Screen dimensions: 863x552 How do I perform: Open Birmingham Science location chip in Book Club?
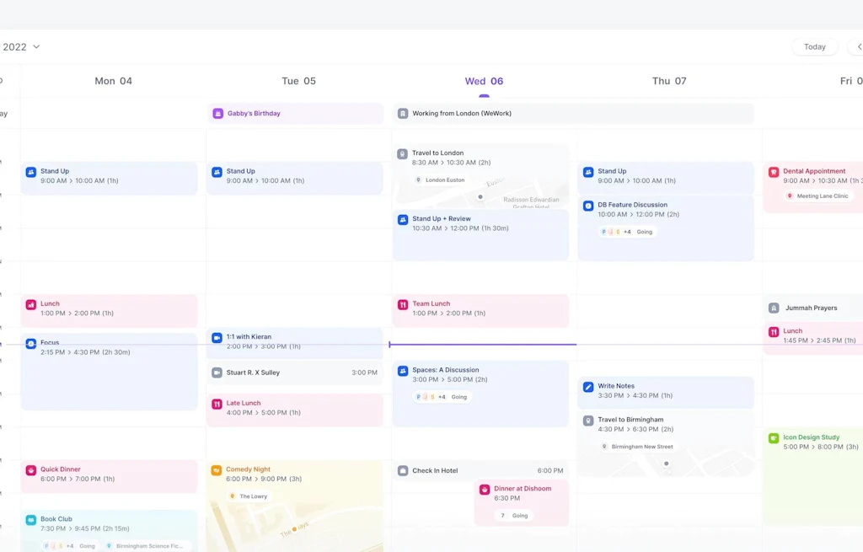click(x=145, y=546)
